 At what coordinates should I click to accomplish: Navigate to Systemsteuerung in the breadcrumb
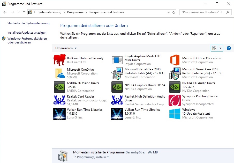(x=49, y=12)
